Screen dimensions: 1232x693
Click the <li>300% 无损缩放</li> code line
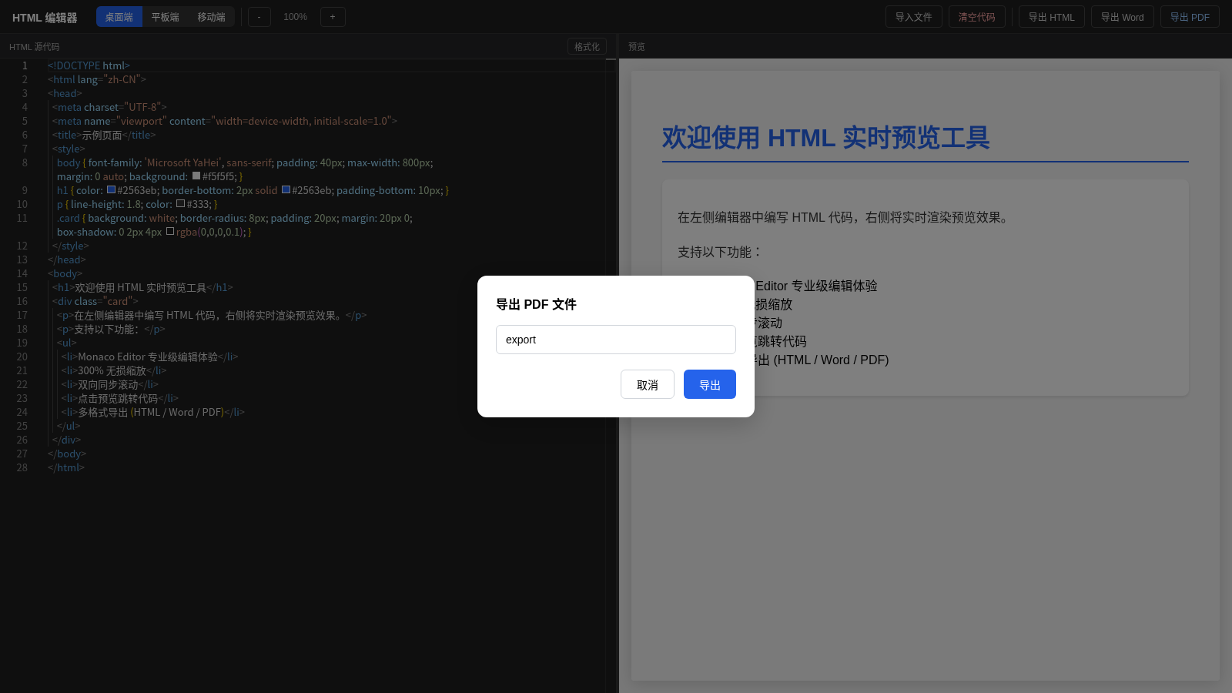click(x=114, y=370)
